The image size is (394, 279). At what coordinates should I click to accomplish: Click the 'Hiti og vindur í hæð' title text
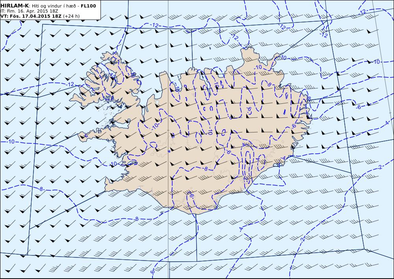point(54,6)
